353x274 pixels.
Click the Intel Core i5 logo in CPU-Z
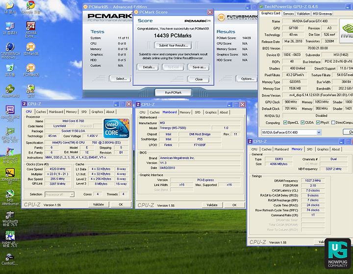(116, 128)
